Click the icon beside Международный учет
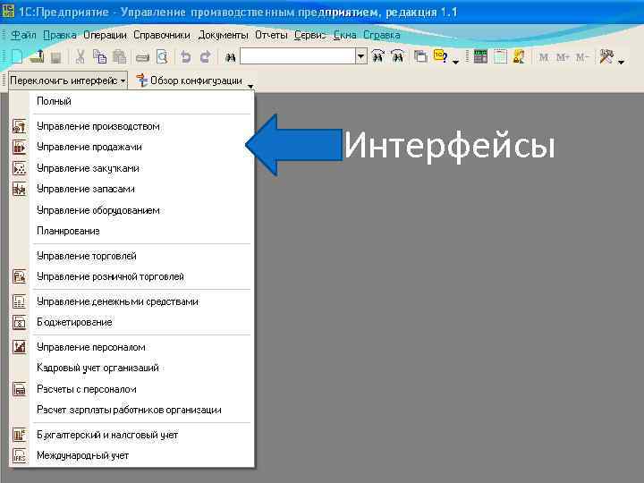Screen dimensions: 644x483 (20, 455)
